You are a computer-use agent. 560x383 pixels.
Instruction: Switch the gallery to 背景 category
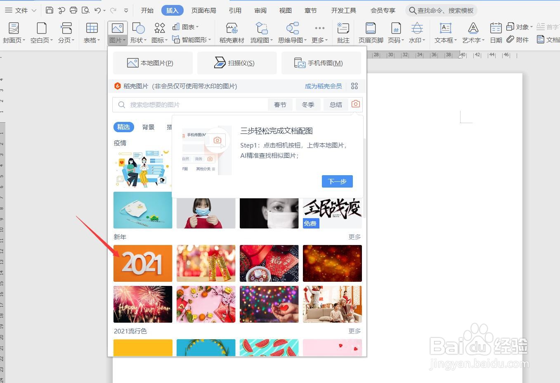pos(148,127)
